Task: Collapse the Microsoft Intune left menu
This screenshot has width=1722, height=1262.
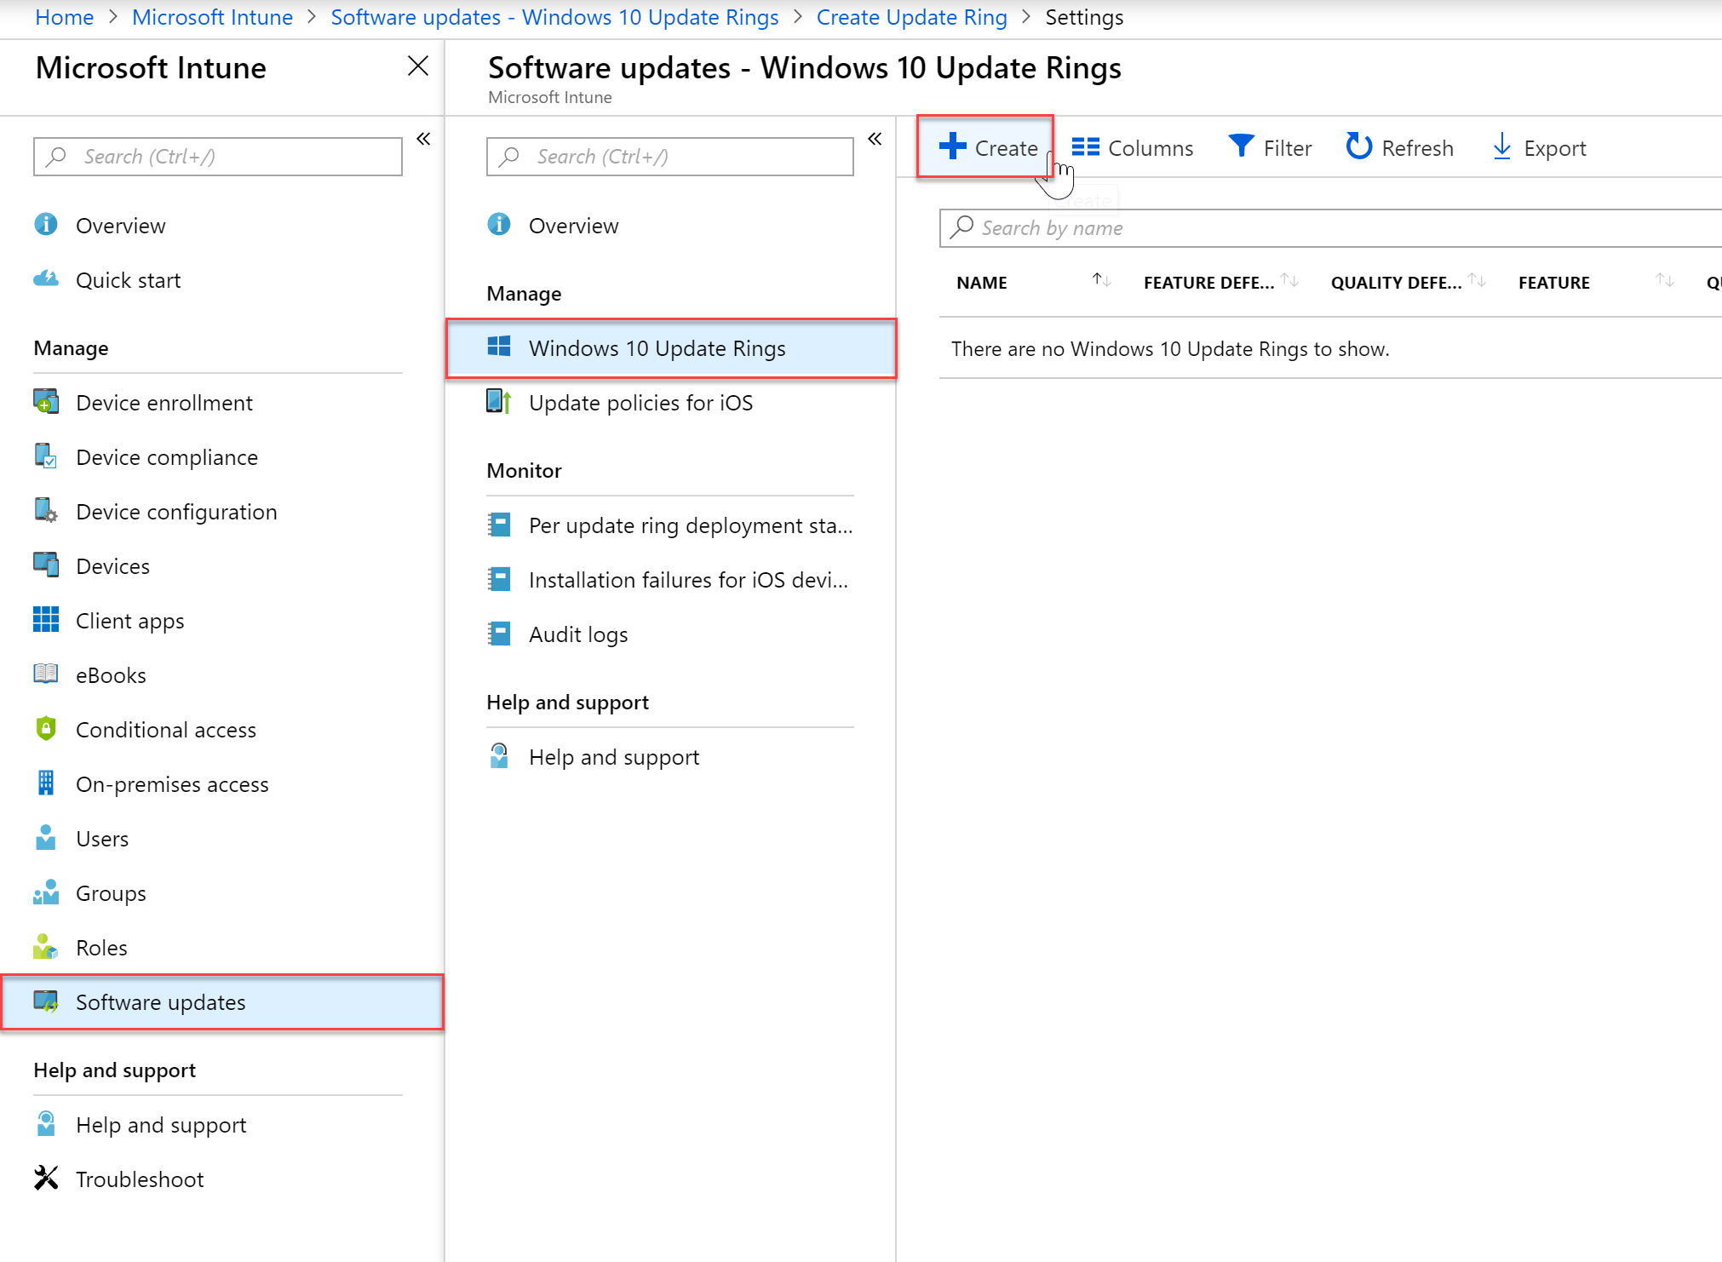Action: coord(423,139)
